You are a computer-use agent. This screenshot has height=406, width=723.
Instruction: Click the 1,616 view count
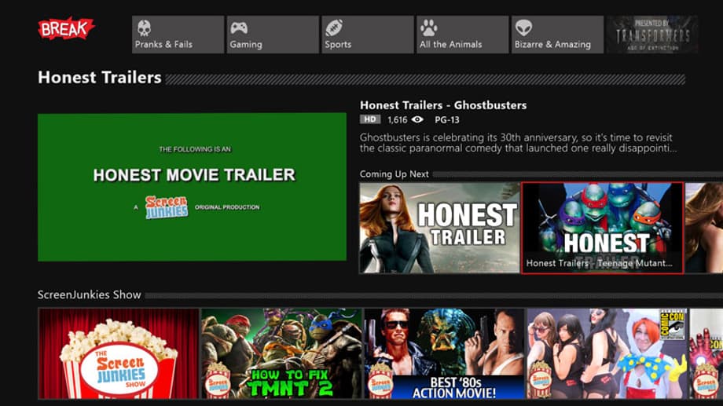point(397,120)
